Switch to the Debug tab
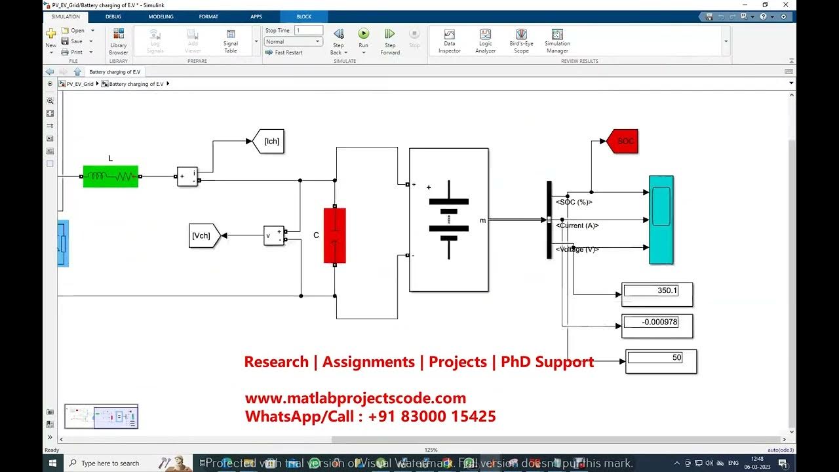The height and width of the screenshot is (472, 839). click(113, 16)
